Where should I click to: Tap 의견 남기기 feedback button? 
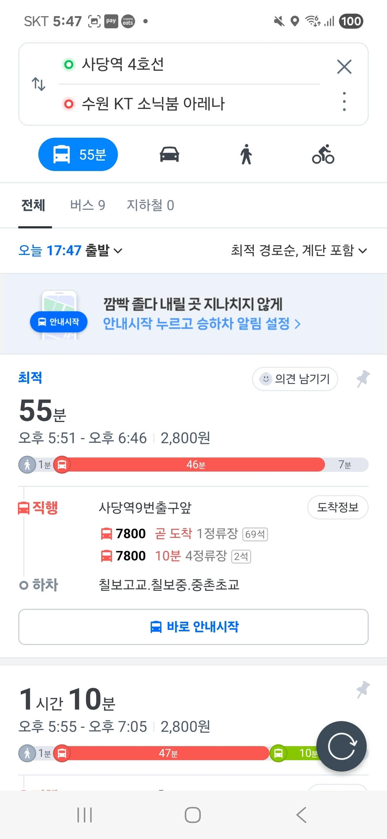(295, 379)
